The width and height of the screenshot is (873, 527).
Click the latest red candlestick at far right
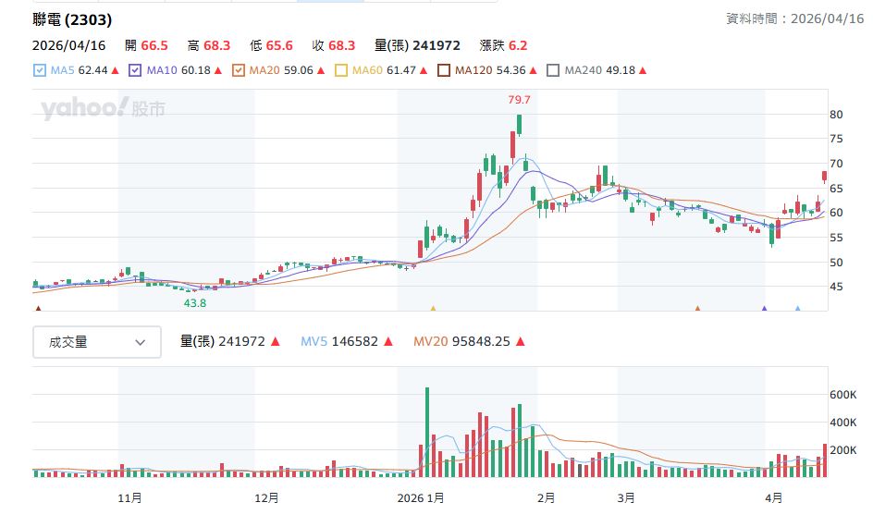point(824,176)
